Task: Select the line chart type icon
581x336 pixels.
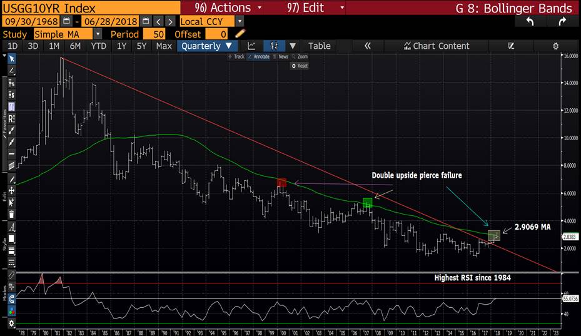Action: pos(251,46)
